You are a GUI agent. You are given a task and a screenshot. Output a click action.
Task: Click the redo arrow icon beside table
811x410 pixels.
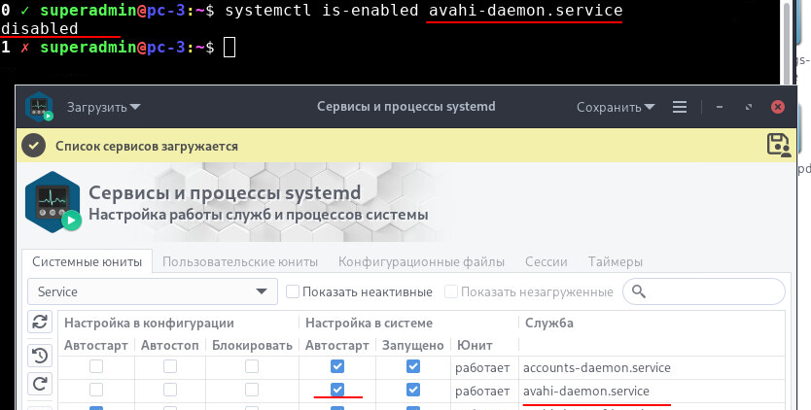40,384
